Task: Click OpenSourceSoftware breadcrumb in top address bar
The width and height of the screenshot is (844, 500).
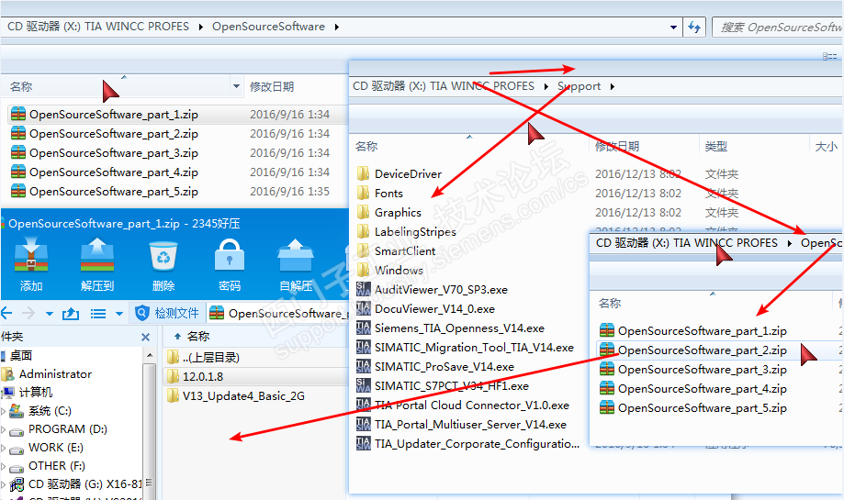Action: point(268,27)
